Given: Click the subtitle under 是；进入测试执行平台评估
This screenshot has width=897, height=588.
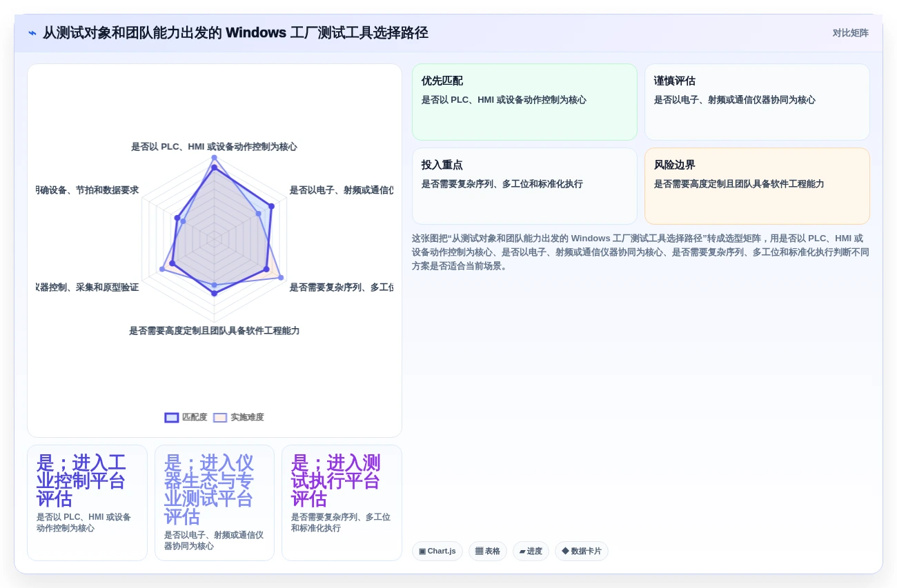Looking at the screenshot, I should click(341, 523).
